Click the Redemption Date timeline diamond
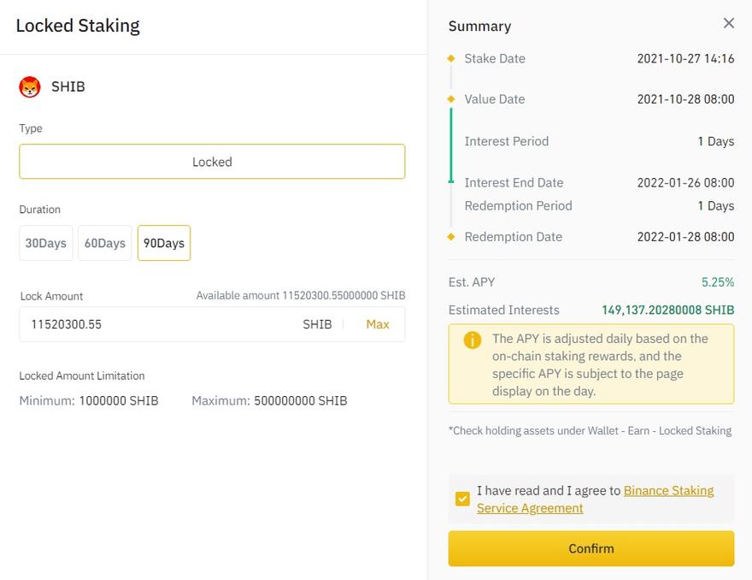 (451, 237)
